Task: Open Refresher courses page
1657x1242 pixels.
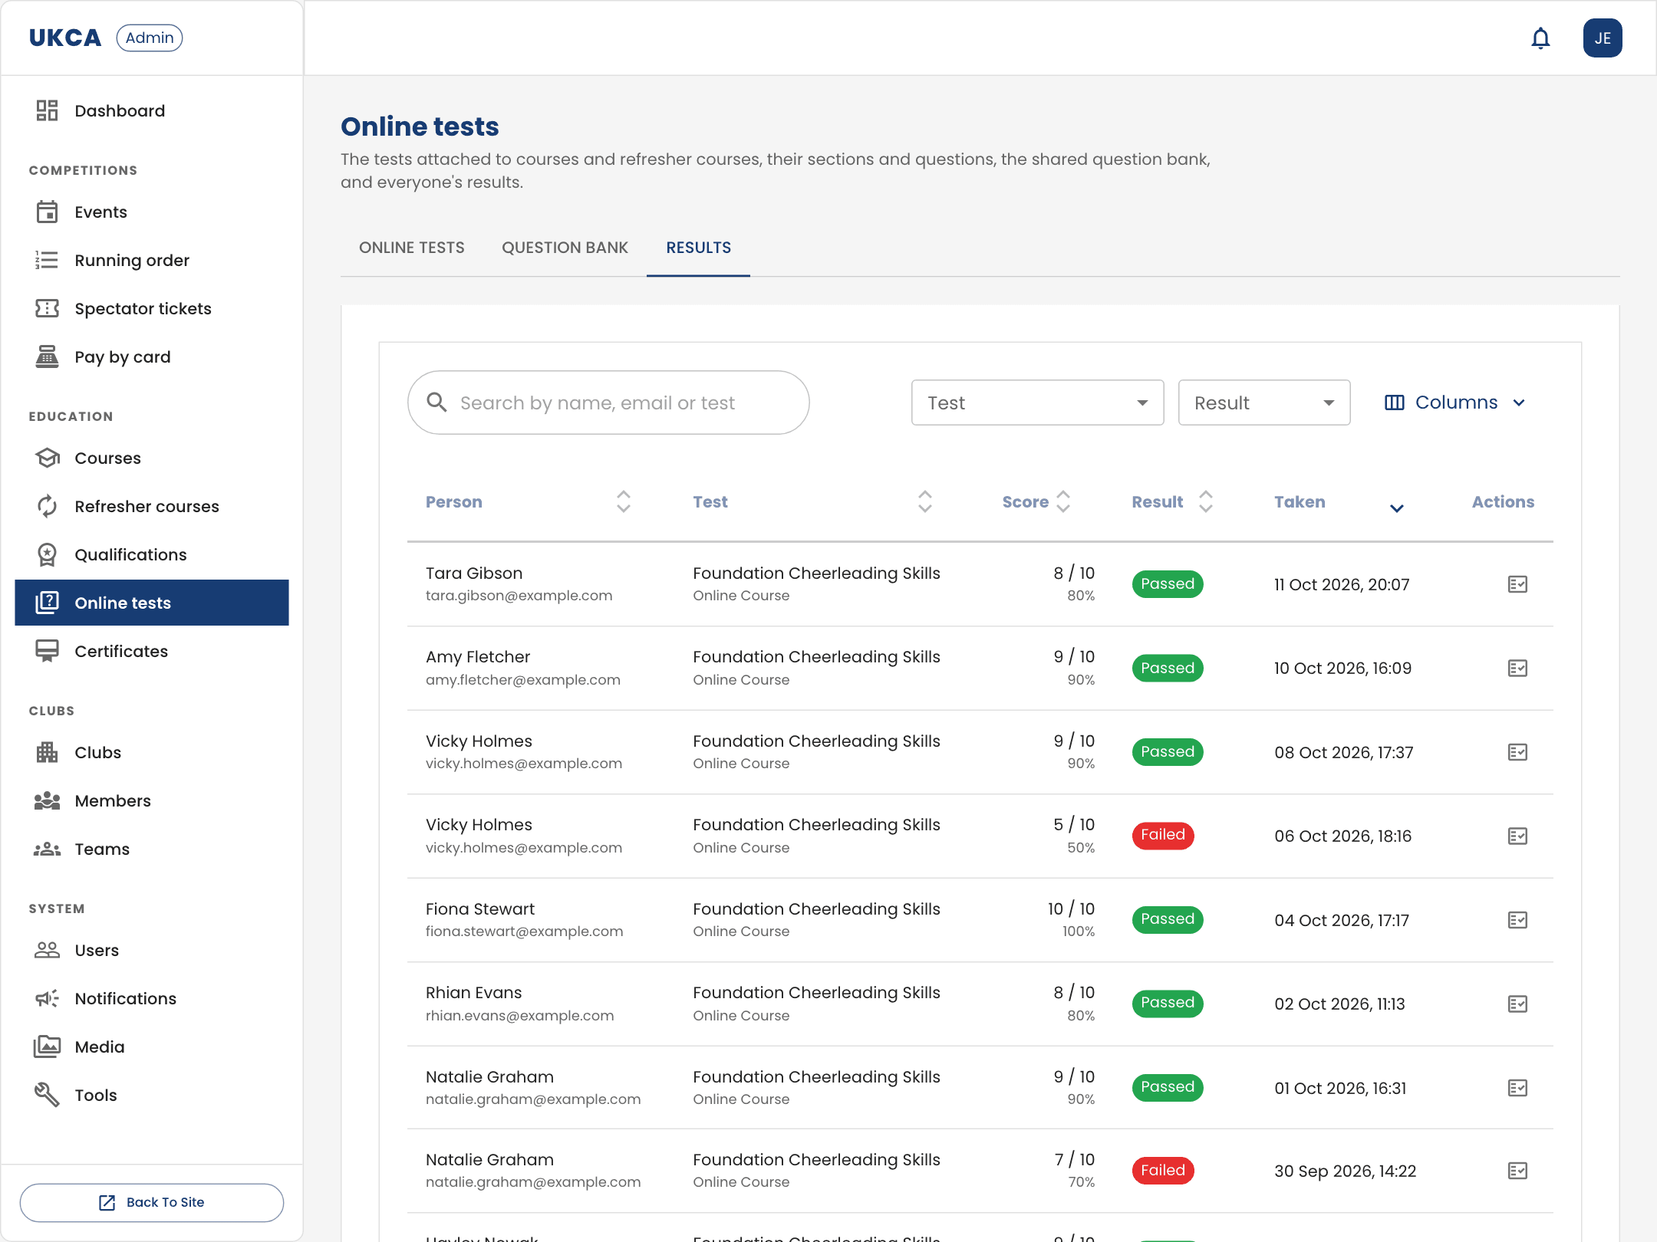Action: [152, 506]
